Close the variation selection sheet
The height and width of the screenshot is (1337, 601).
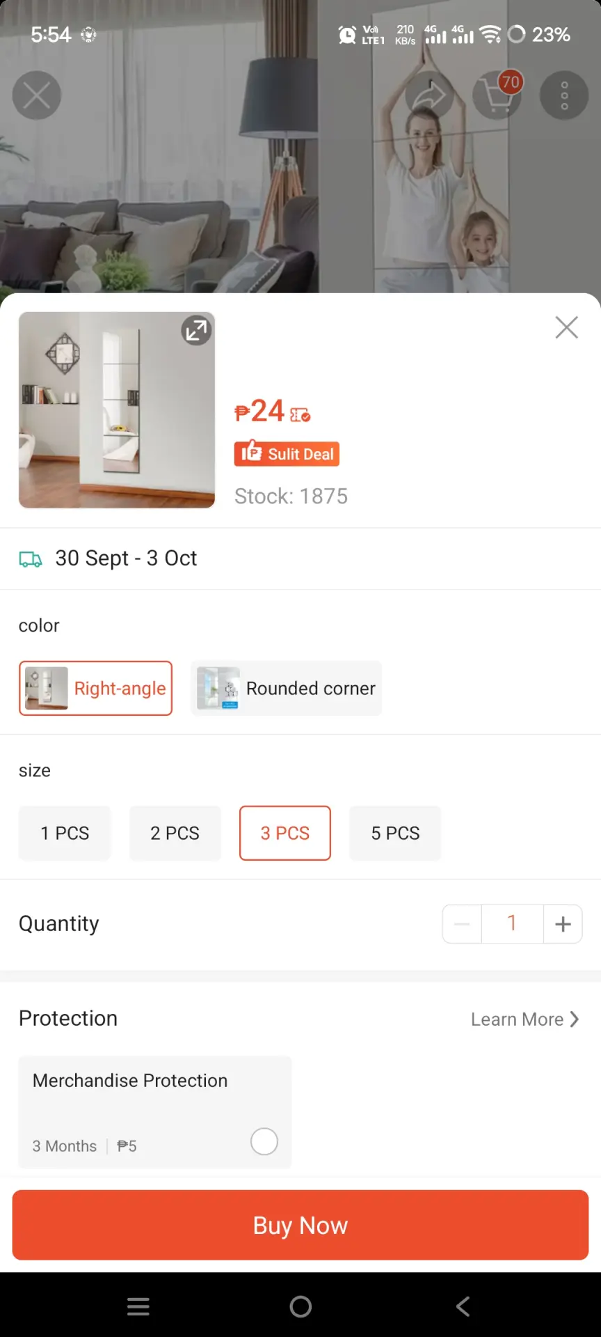(567, 327)
